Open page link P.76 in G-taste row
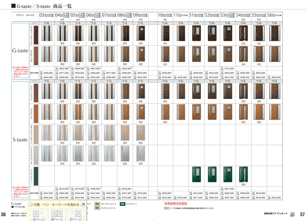Screen dimensions: 306x221 [125, 23]
